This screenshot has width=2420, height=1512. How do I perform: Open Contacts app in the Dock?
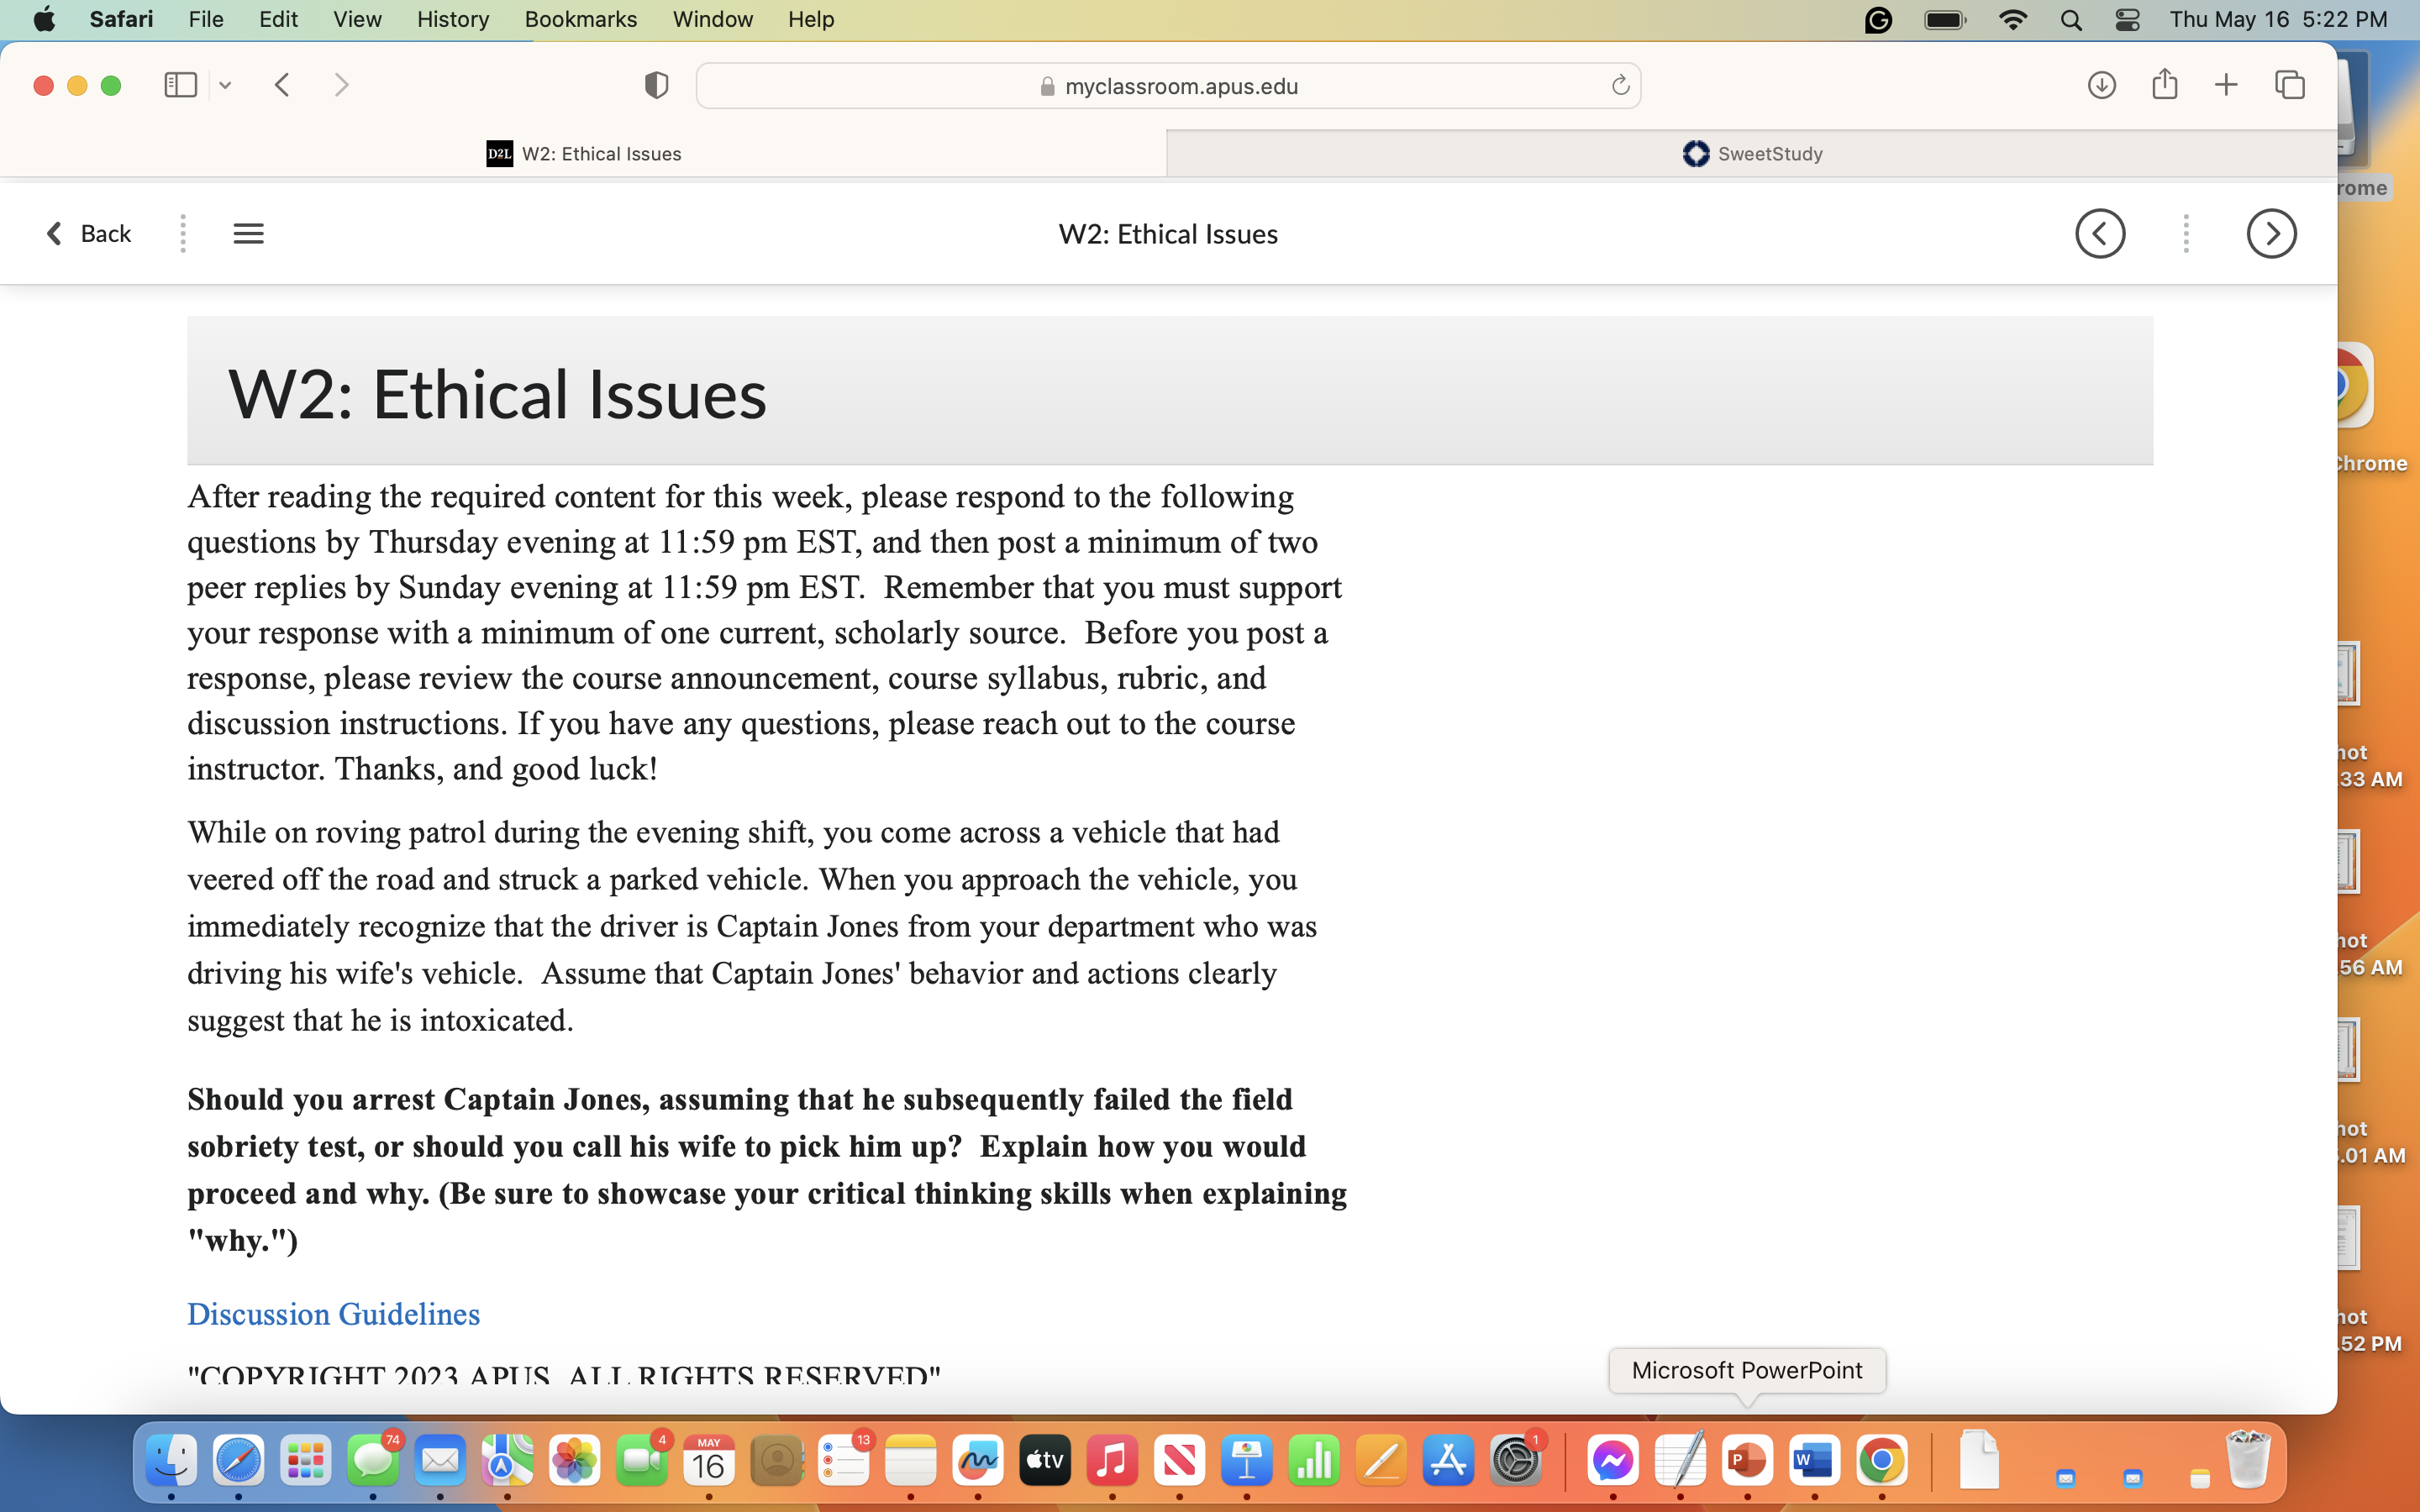(x=776, y=1461)
